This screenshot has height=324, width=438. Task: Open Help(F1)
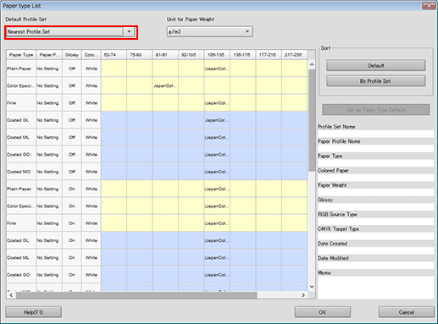coord(33,312)
